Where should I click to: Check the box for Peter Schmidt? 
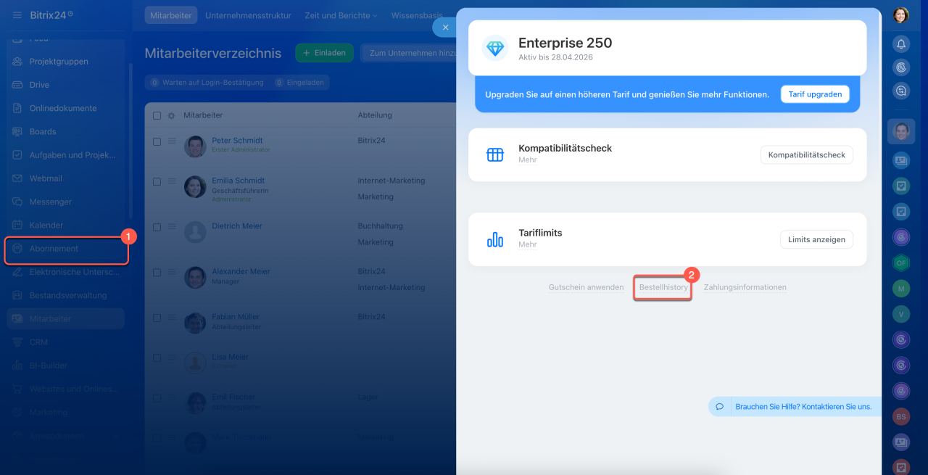[x=157, y=141]
